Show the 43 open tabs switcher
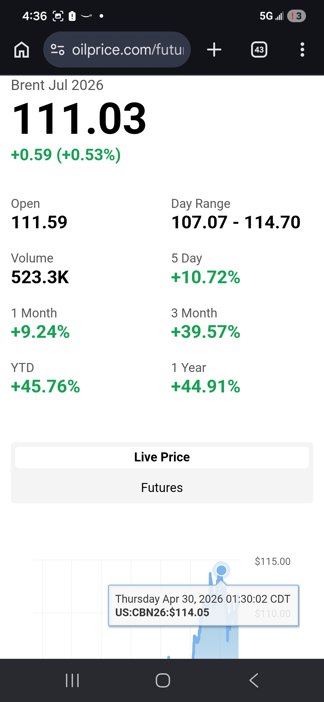Screen dimensions: 324x702 click(259, 49)
